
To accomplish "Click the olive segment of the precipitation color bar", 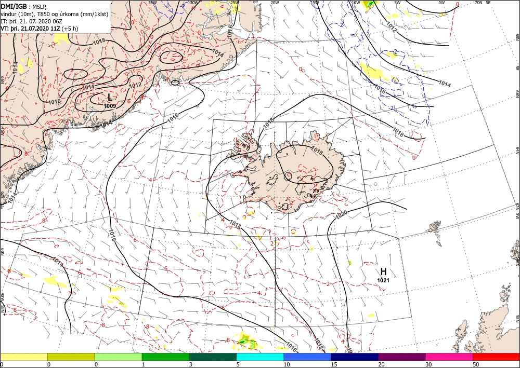I will (71, 357).
